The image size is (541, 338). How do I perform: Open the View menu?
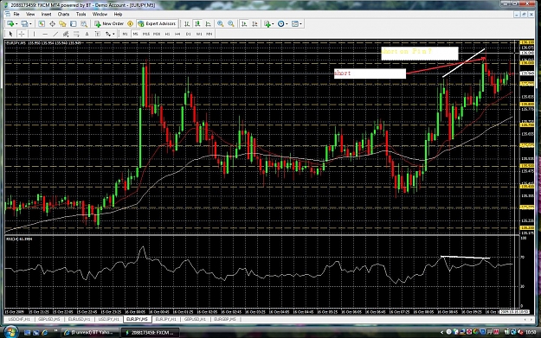(30, 14)
